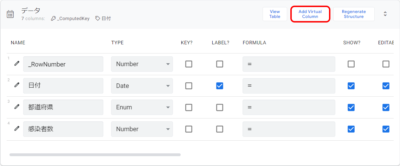
Task: Open the Number type dropdown for 感染者数
Action: (x=142, y=129)
